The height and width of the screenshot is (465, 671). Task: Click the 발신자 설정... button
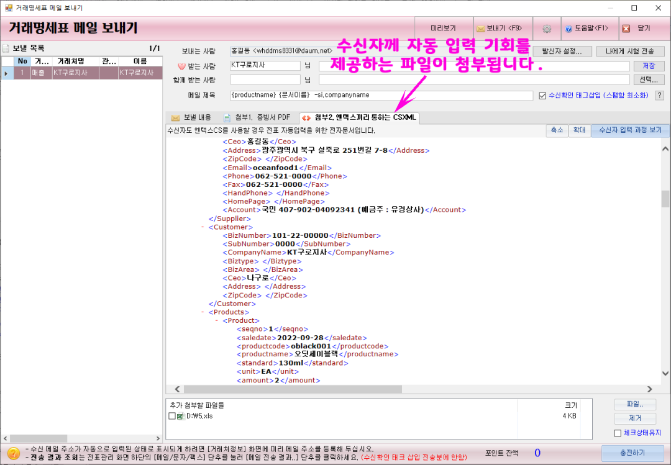tap(562, 52)
